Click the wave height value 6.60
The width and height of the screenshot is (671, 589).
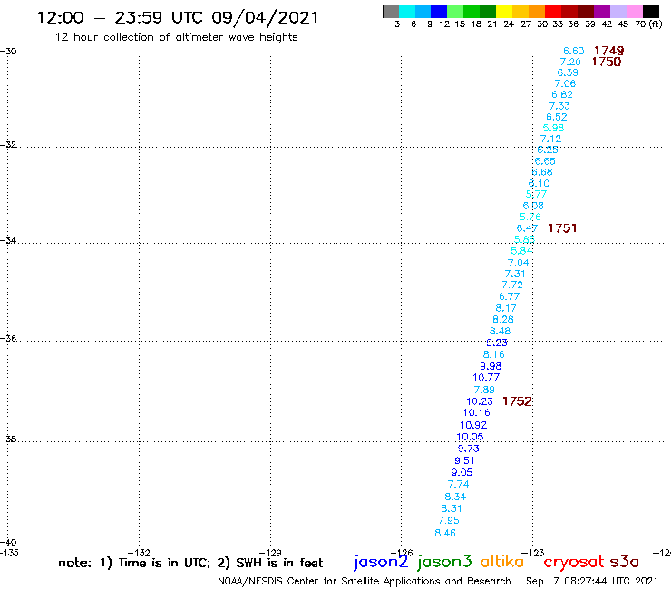[x=573, y=51]
